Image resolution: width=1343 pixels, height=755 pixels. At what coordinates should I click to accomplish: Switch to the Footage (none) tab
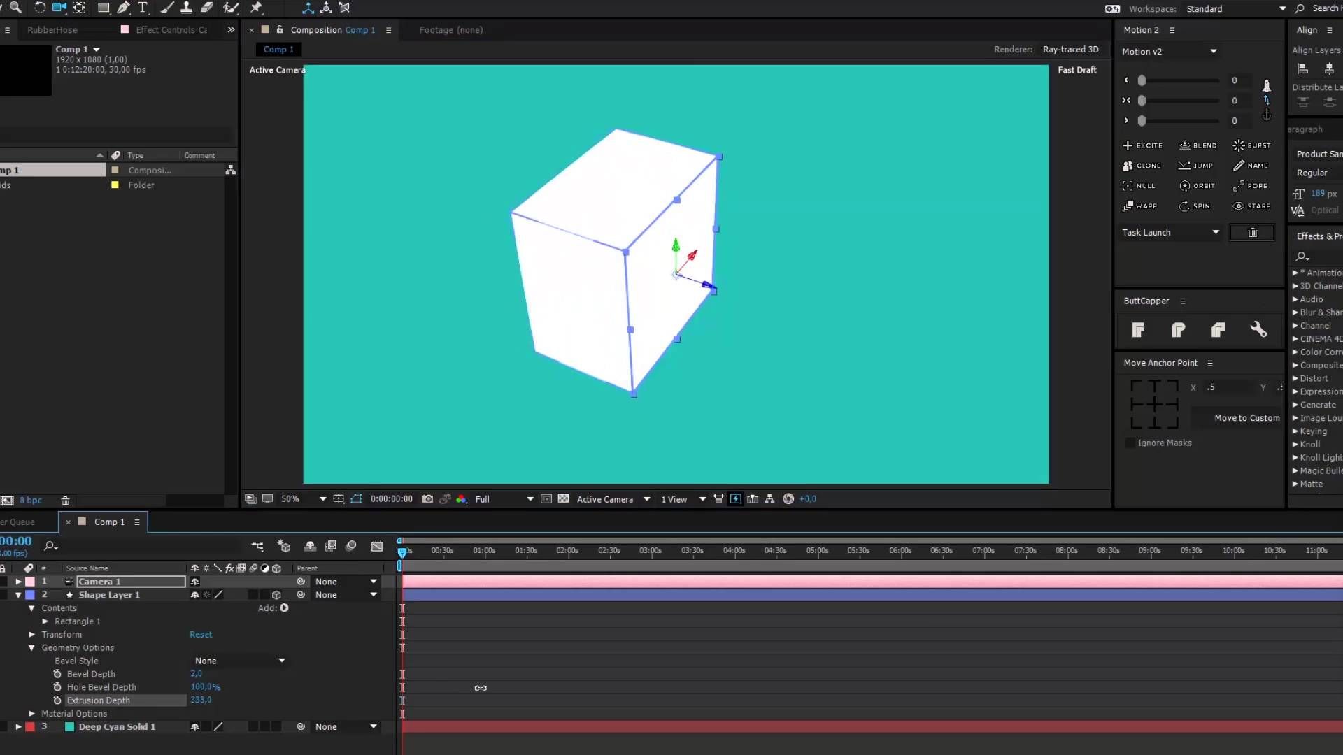pyautogui.click(x=451, y=30)
